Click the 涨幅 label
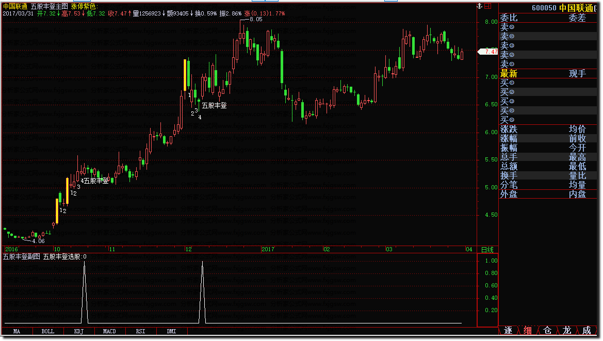Viewport: 603px width, 341px height. click(509, 138)
